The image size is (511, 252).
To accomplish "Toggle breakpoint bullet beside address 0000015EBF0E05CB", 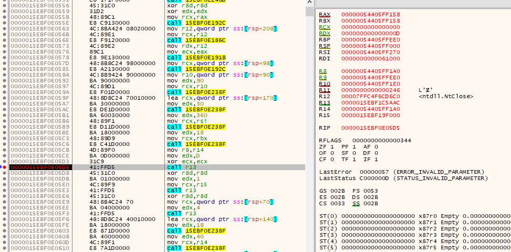I will 4,150.
